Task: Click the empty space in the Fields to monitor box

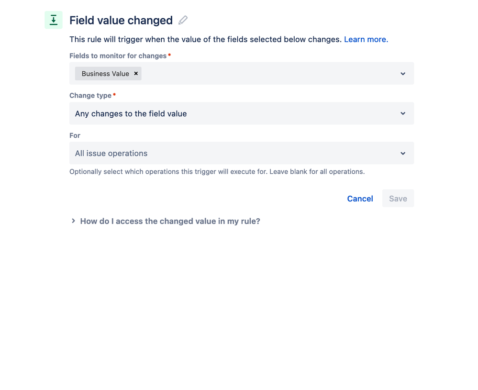Action: coord(268,74)
